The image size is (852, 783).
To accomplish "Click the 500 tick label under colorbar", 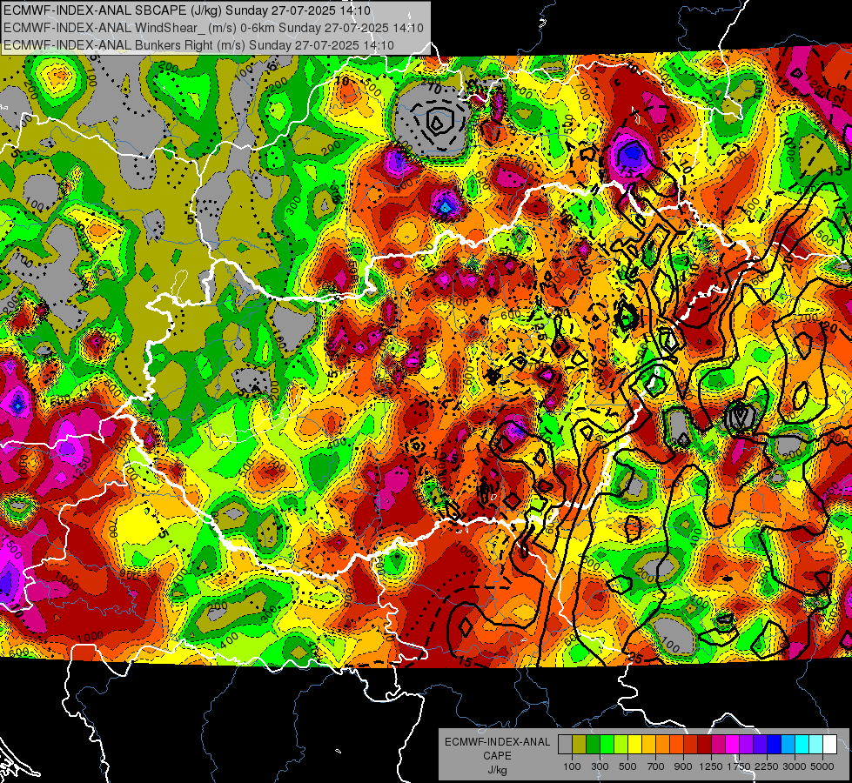I will [627, 766].
